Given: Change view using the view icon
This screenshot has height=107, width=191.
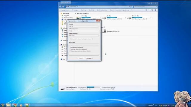Looking at the screenshot, I should (147, 10).
